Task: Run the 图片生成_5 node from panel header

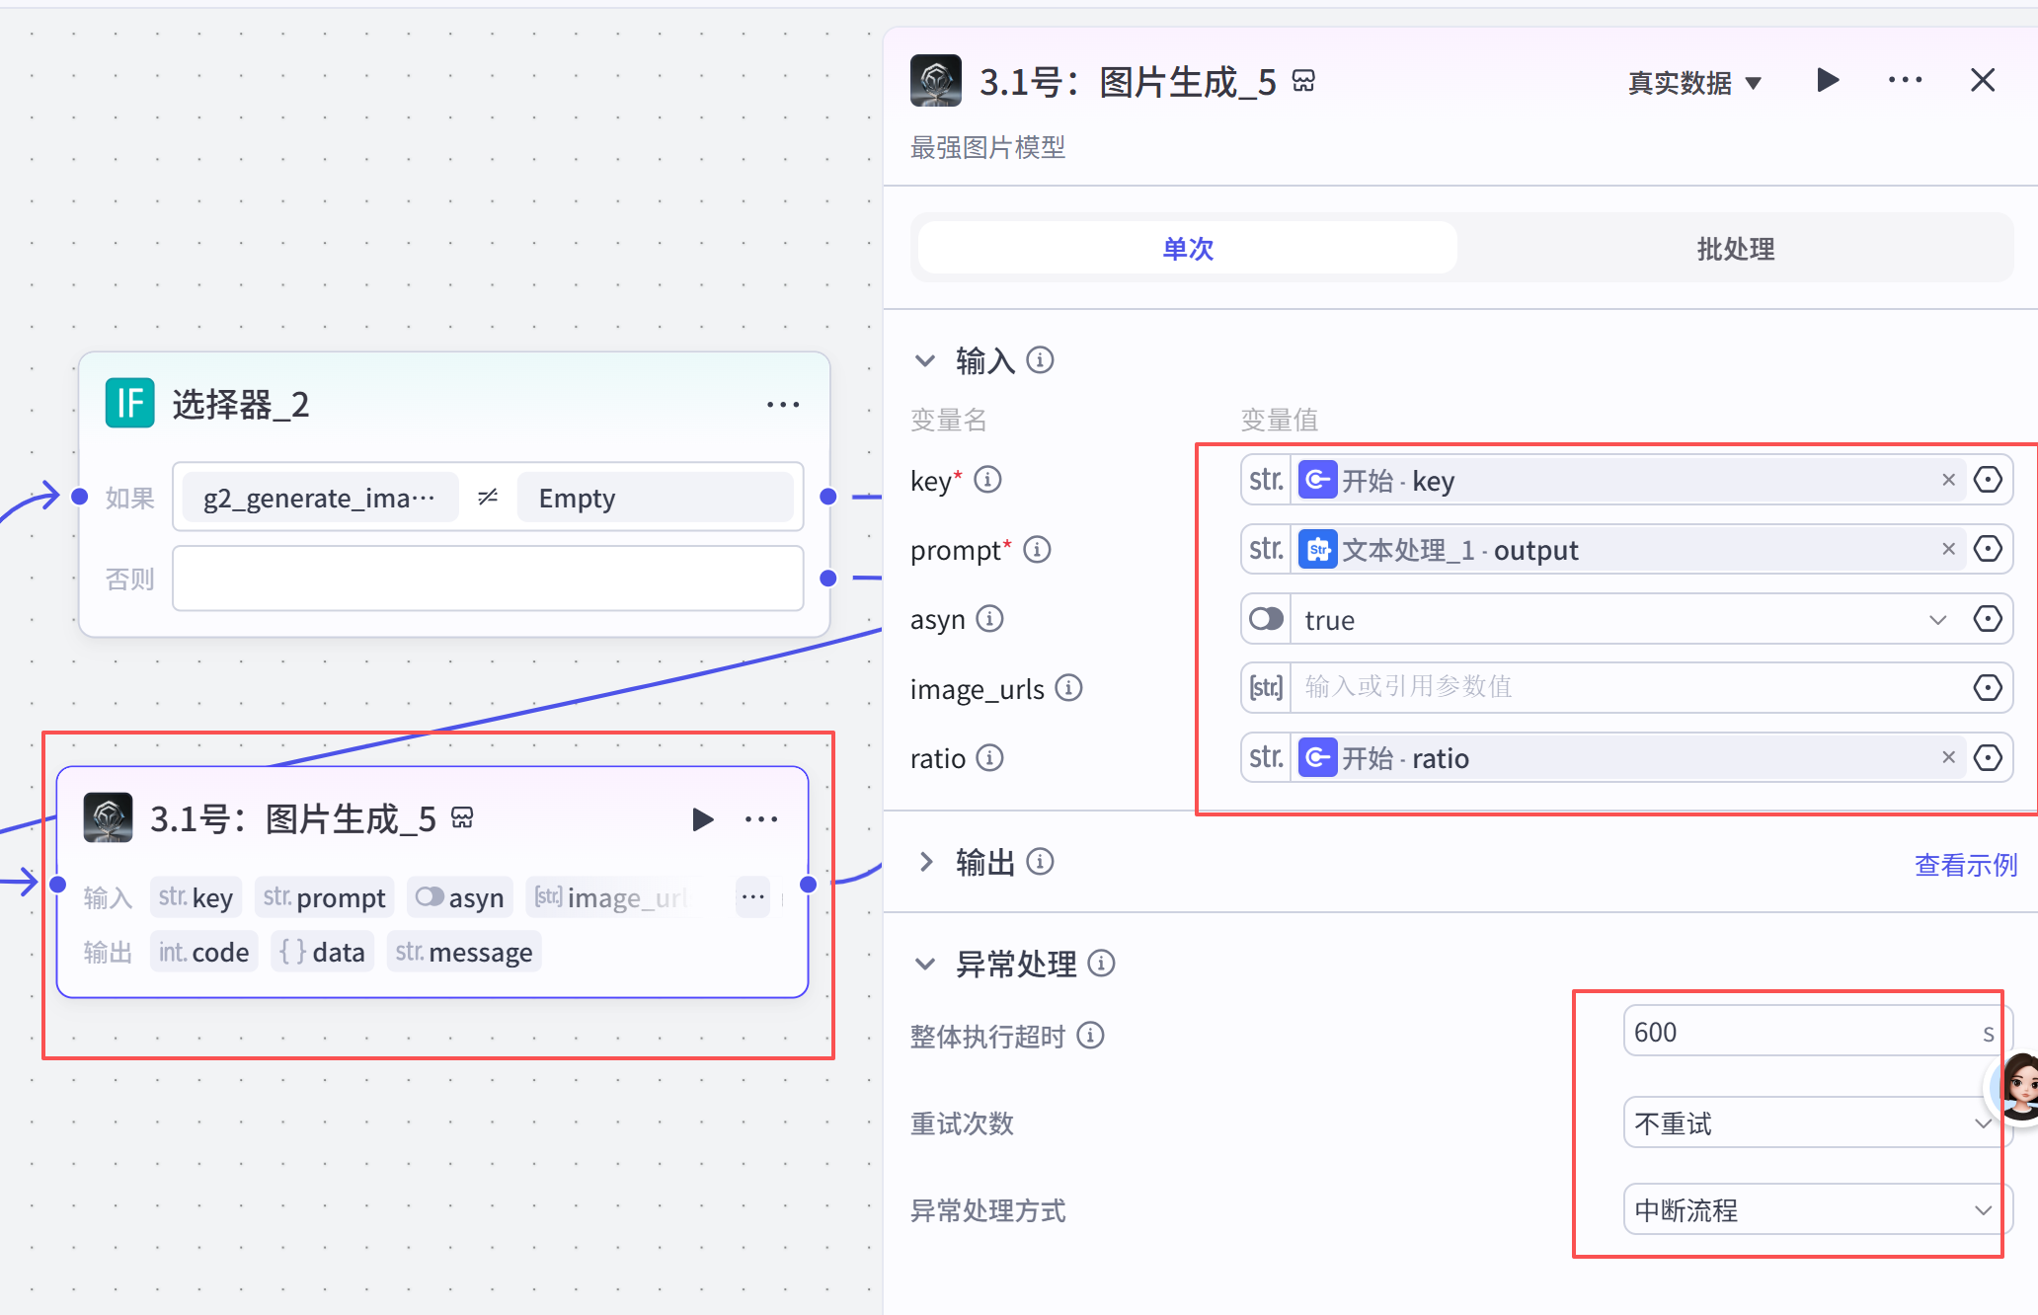Action: pos(1828,80)
